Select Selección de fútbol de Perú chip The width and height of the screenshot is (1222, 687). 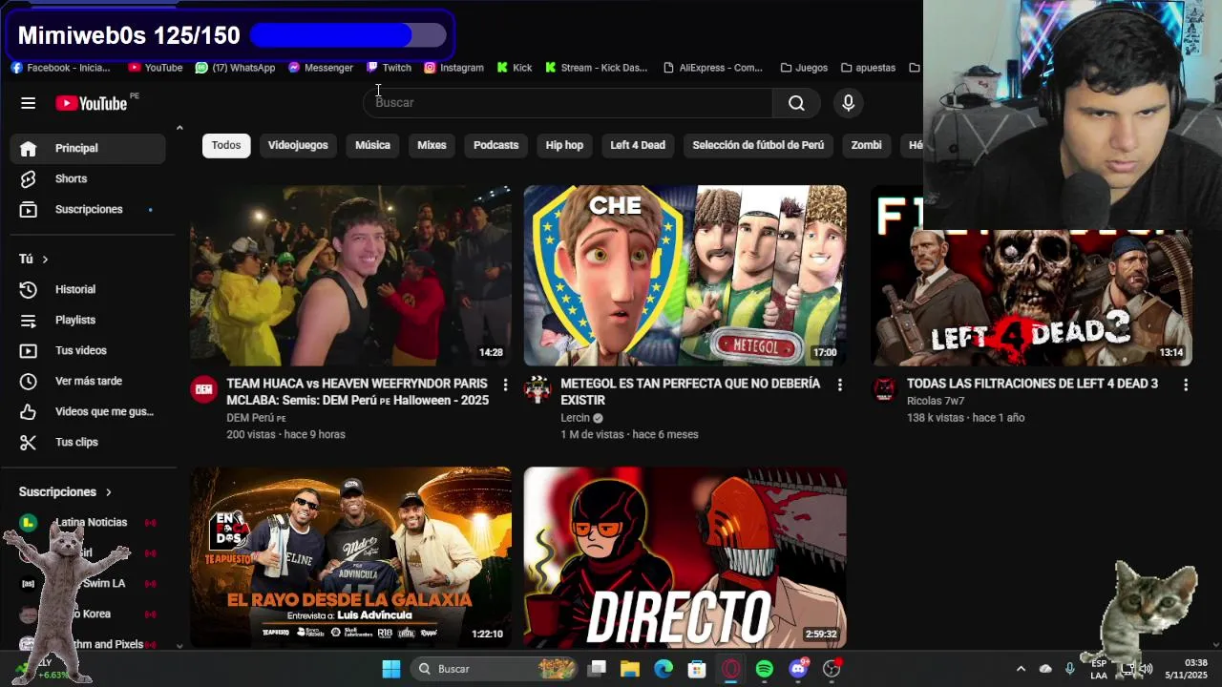point(758,145)
